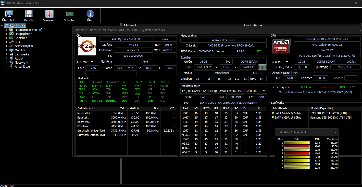Click the AVX2 feature label
Viewport: 362px width, 187px height.
(x=138, y=86)
